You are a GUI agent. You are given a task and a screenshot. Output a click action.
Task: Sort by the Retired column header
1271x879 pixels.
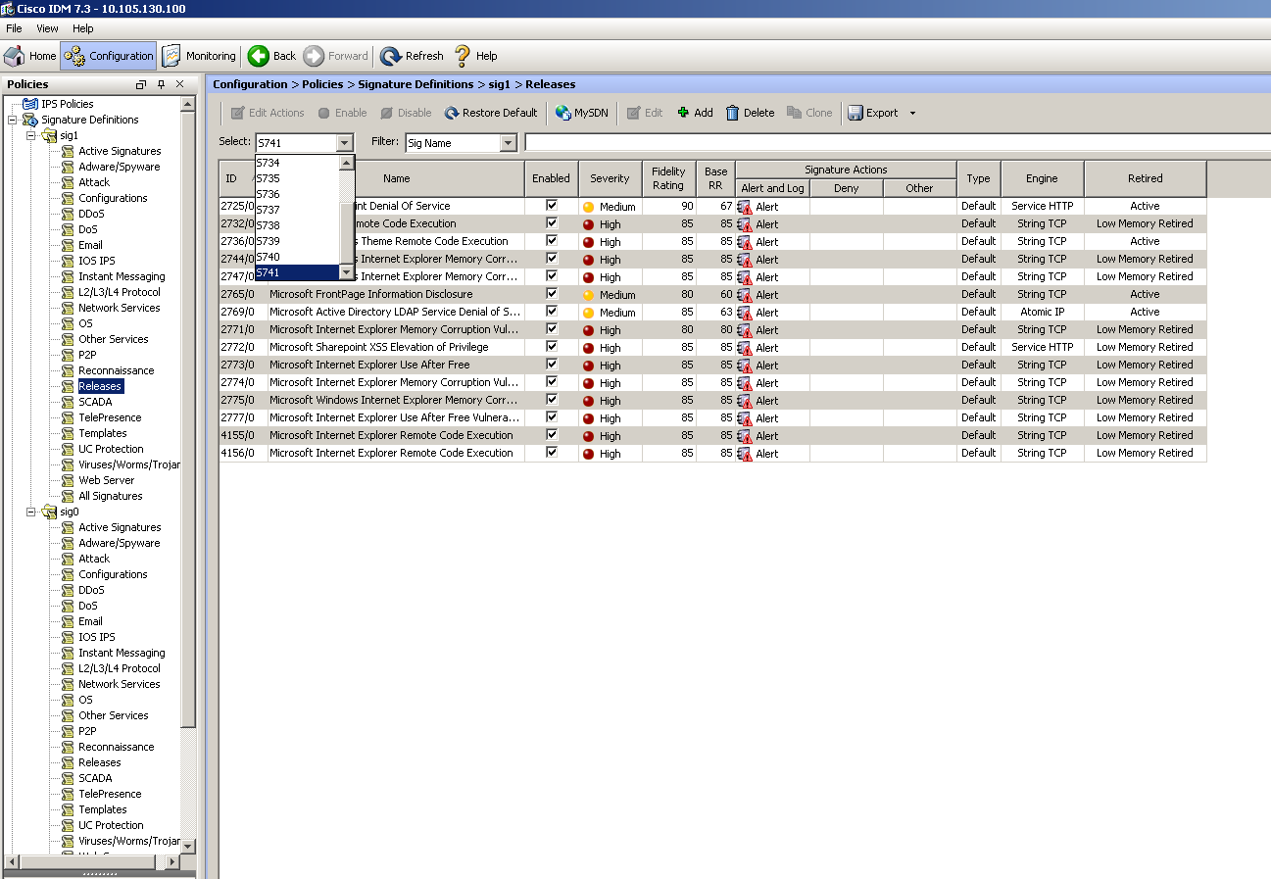(x=1145, y=178)
